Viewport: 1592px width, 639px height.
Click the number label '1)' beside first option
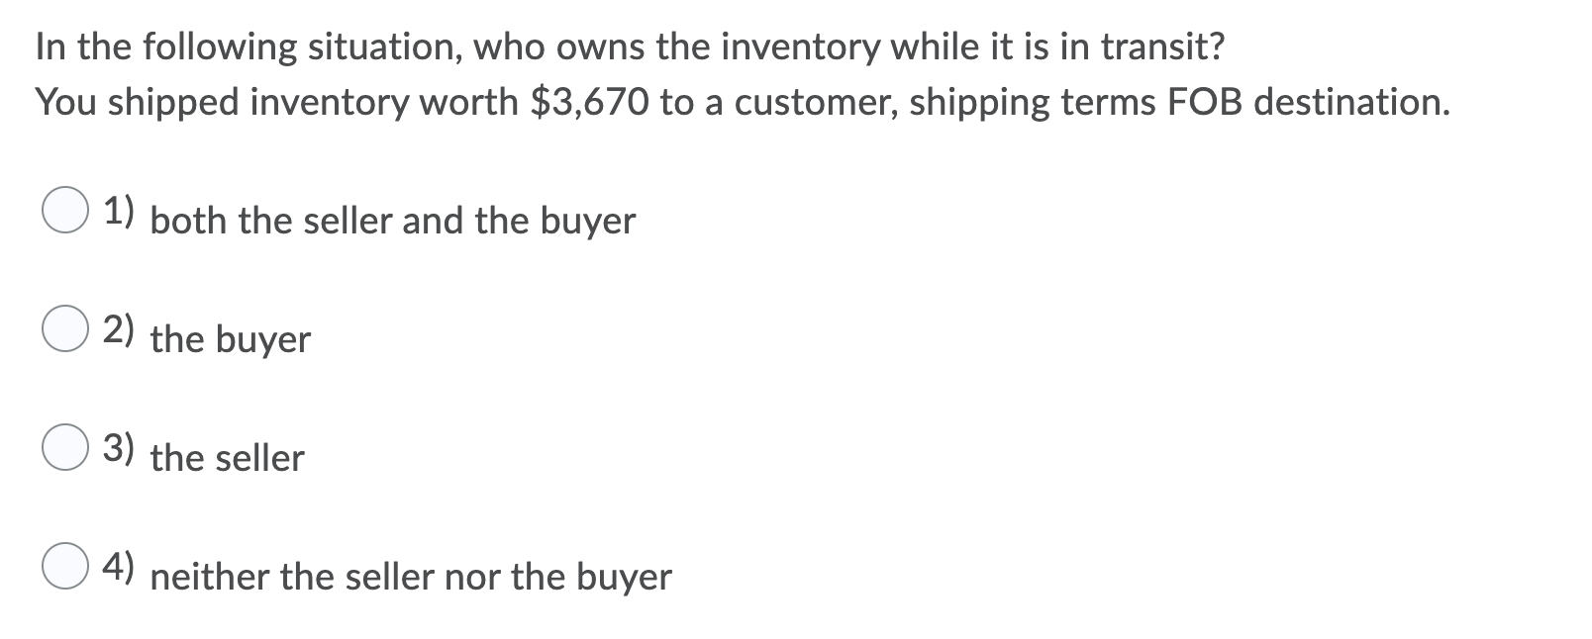119,211
